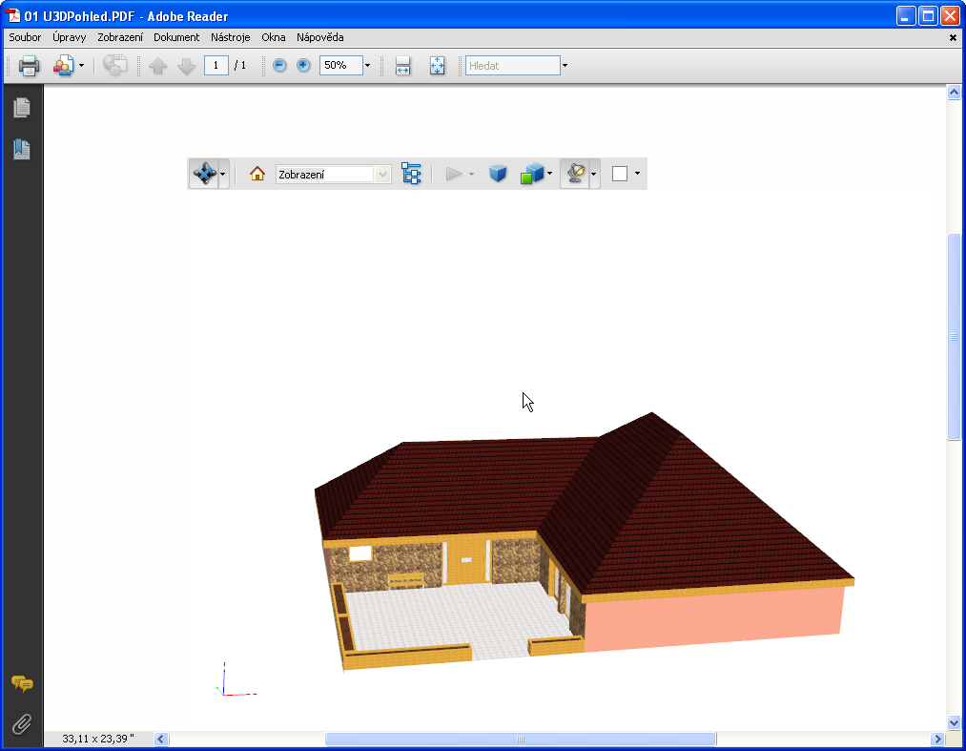Screen dimensions: 966x751
Task: Play the 3D animation
Action: pyautogui.click(x=455, y=173)
